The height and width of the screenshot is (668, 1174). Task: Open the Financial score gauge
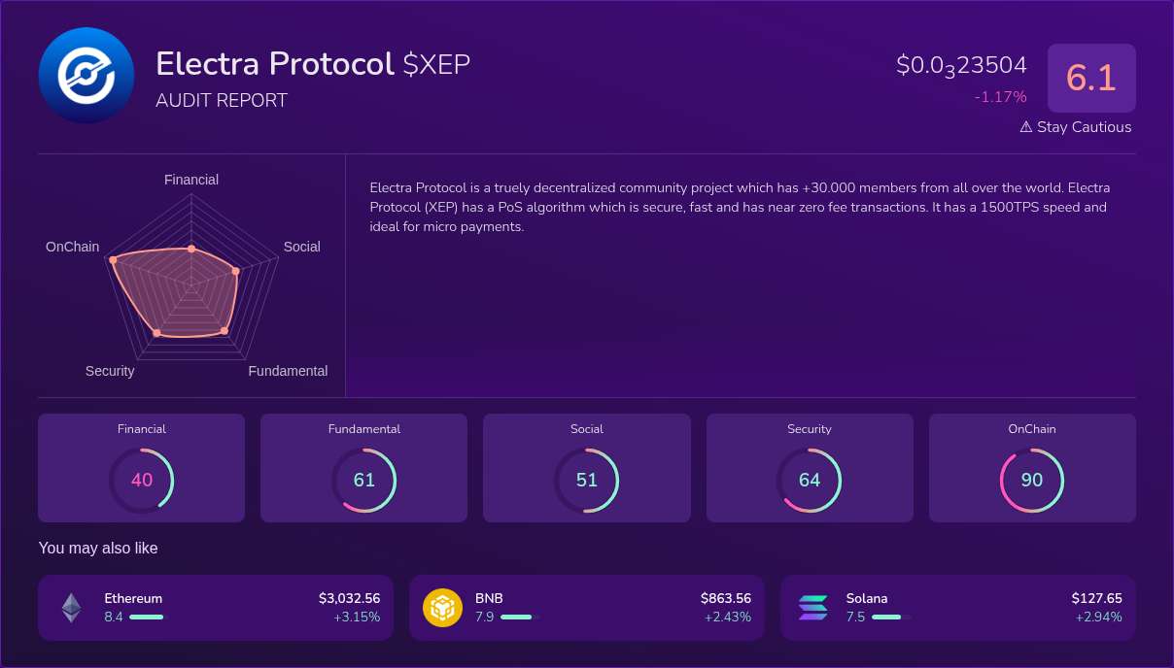(x=142, y=480)
